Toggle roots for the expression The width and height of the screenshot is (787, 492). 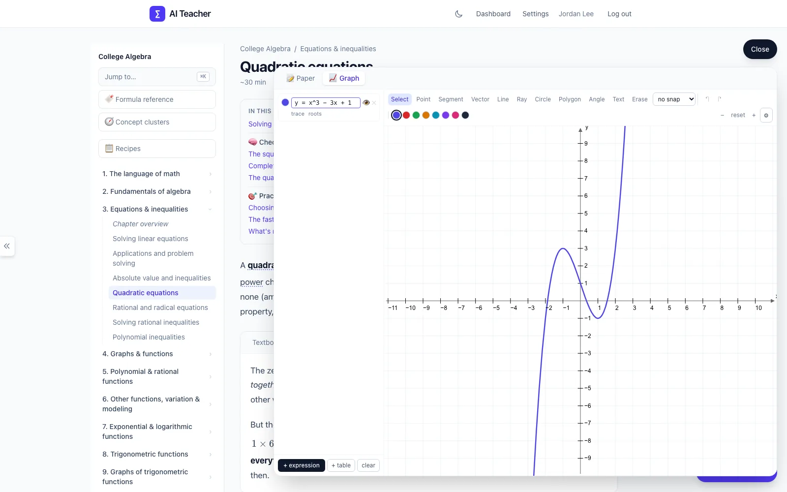tap(315, 114)
